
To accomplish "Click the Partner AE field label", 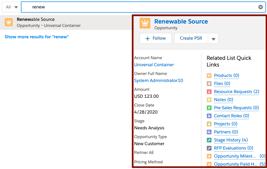I will point(144,153).
